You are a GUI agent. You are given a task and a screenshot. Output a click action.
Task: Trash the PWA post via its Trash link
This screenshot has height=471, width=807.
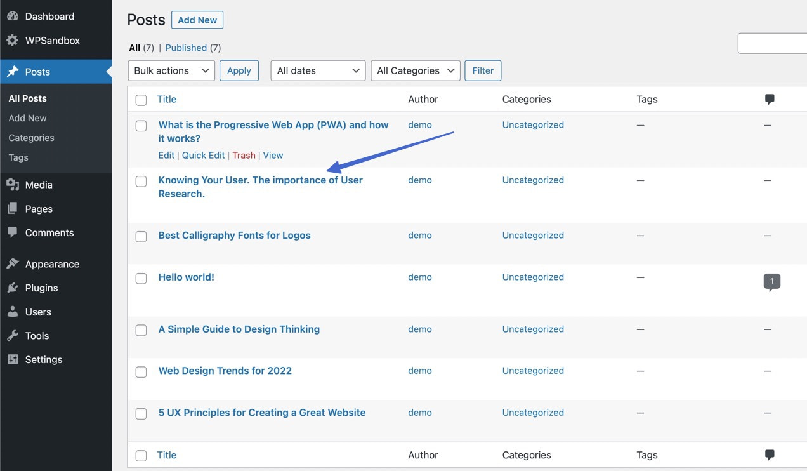click(x=244, y=155)
